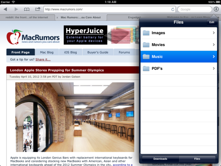Switch to the Mac Rumors tab

80,17
